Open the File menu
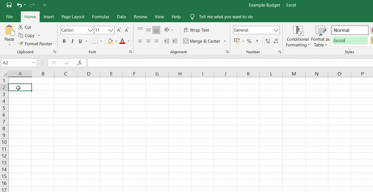This screenshot has width=373, height=192. pyautogui.click(x=9, y=17)
